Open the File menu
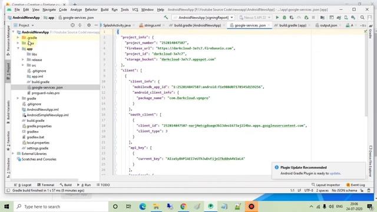 [x=17, y=9]
